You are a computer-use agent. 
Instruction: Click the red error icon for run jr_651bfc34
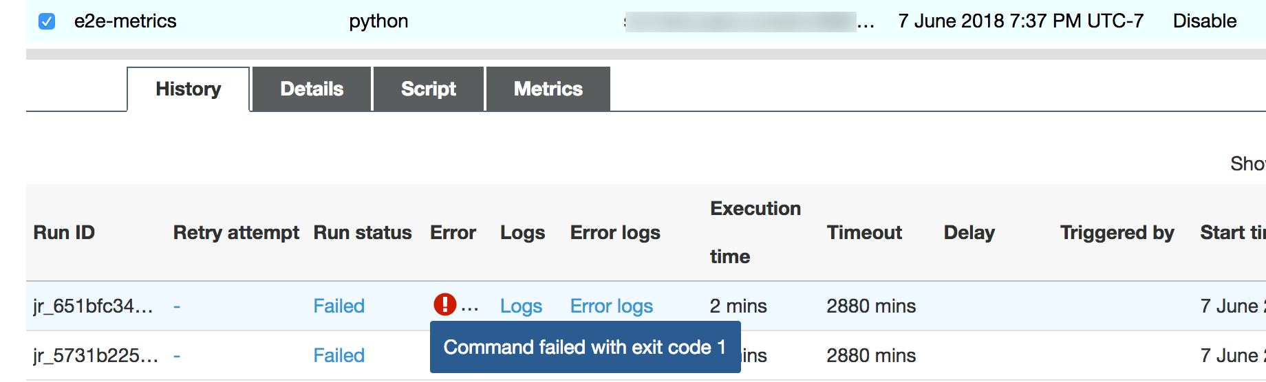(x=444, y=304)
